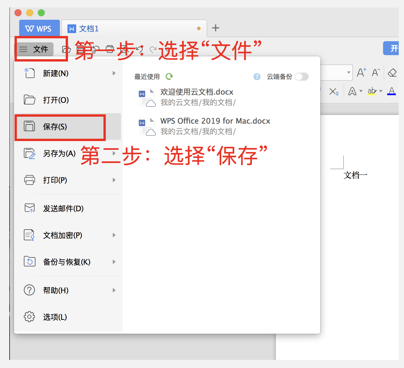
Task: Click the redo arrow in quick toolbar
Action: [153, 50]
